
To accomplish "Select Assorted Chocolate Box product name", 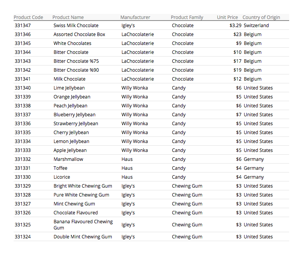I will pos(80,34).
